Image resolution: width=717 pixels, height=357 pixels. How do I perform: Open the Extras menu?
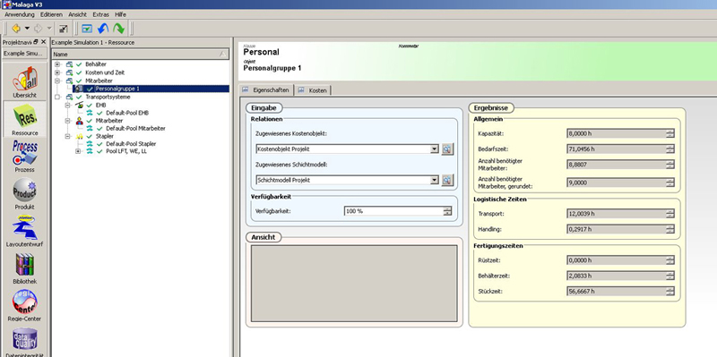pos(100,14)
